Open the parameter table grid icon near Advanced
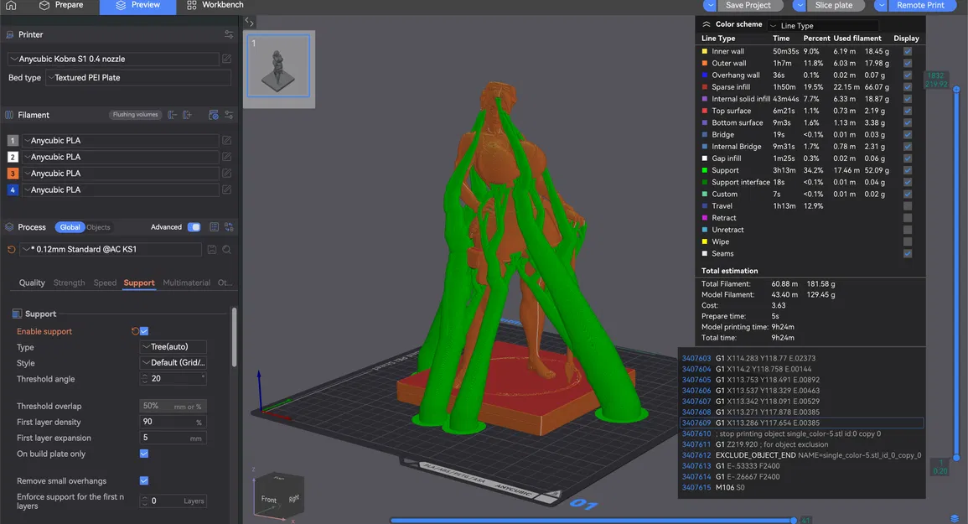 tap(212, 226)
